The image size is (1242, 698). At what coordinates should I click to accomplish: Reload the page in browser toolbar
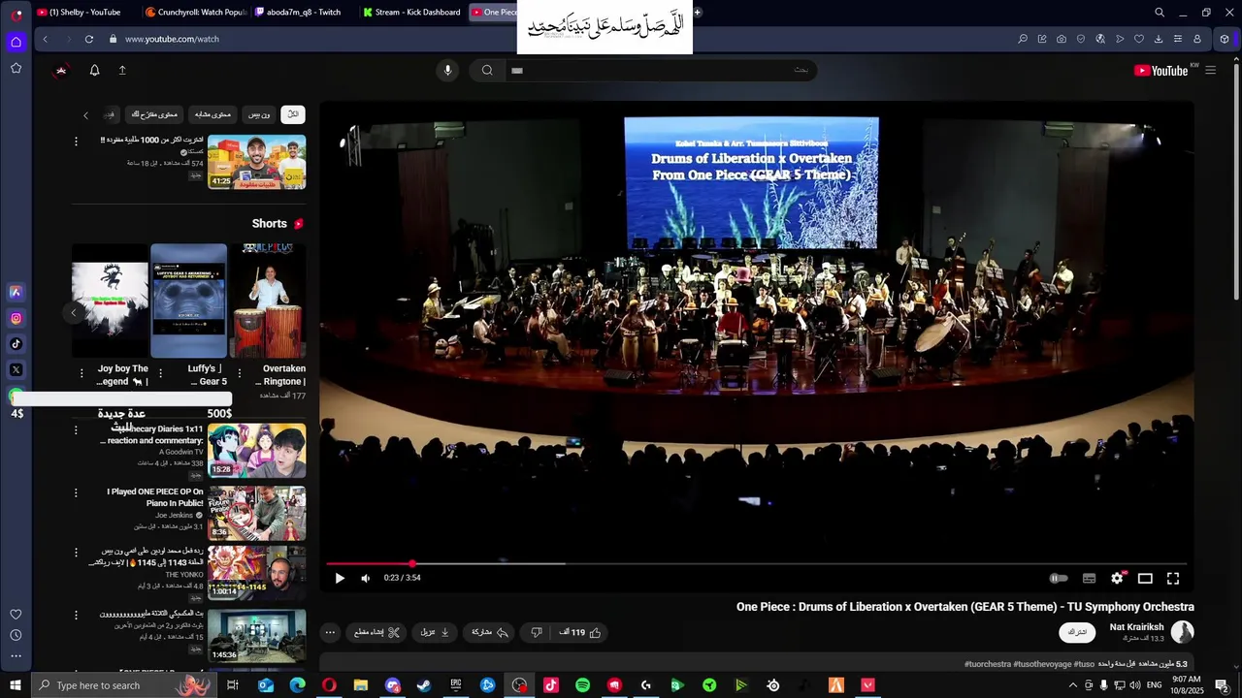pos(89,39)
